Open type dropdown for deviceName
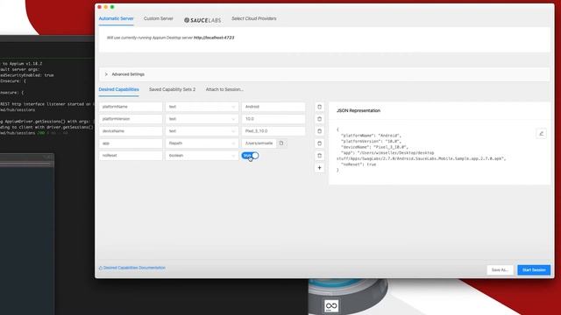Viewport: 561px width, 315px height. coord(202,131)
